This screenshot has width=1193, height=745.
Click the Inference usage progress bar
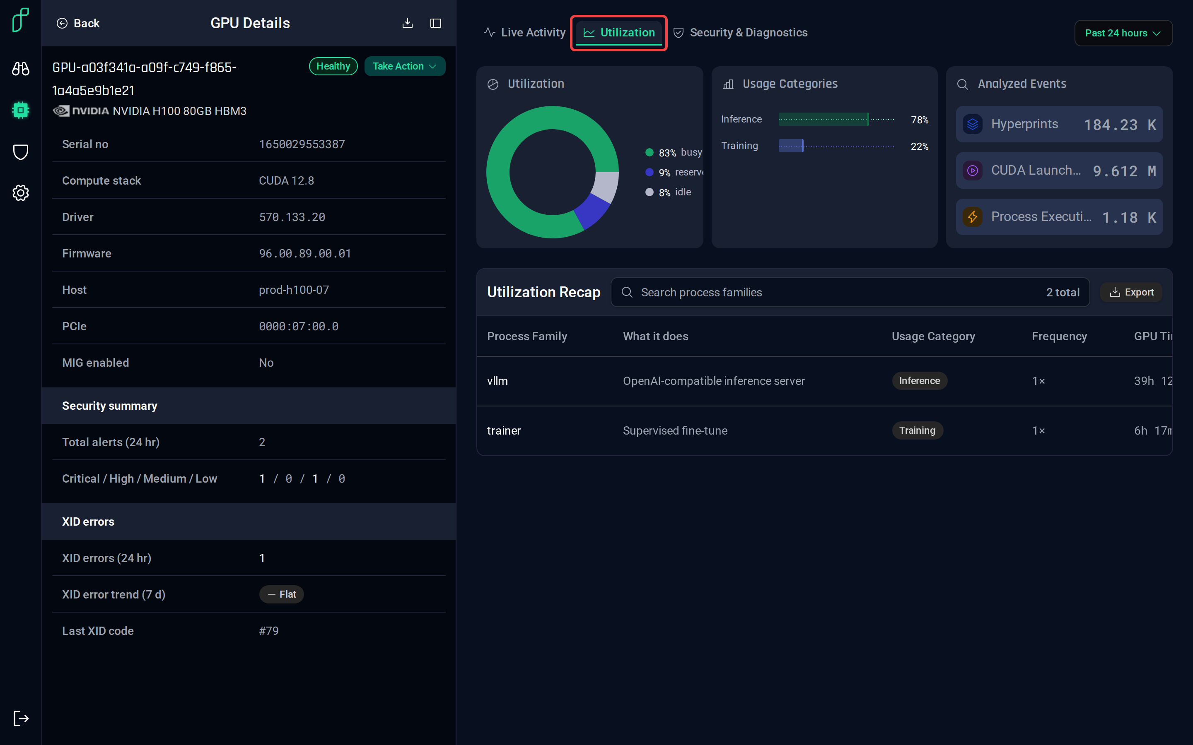[836, 119]
